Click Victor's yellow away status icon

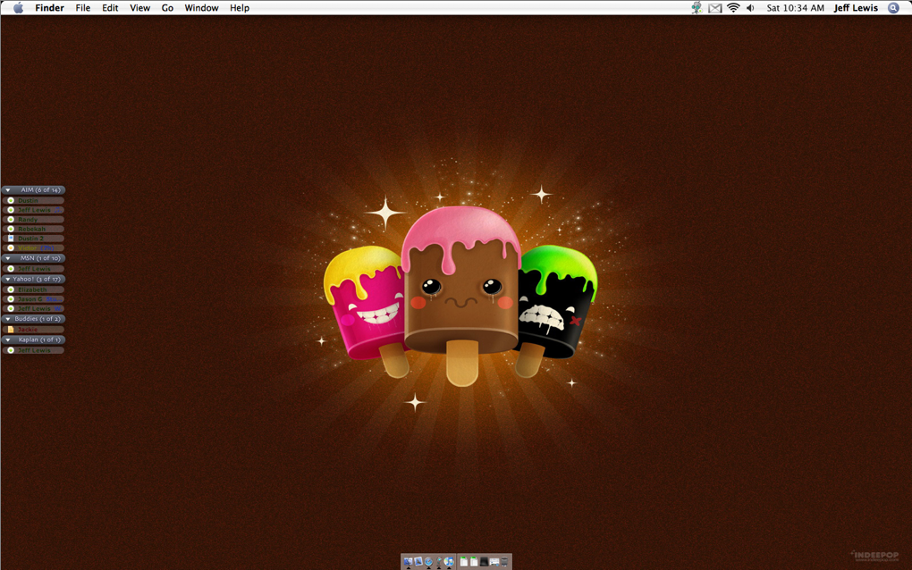coord(11,247)
